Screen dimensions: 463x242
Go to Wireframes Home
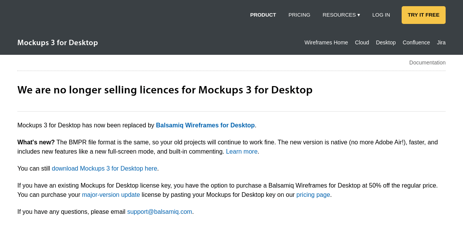pyautogui.click(x=326, y=42)
